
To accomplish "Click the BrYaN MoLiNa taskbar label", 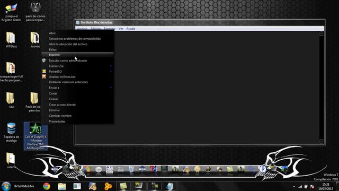I will 24,186.
